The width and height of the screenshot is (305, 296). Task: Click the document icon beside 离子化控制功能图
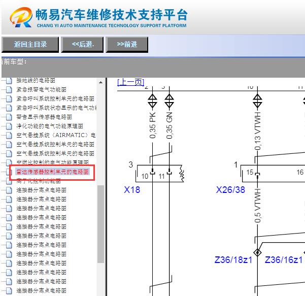9,181
